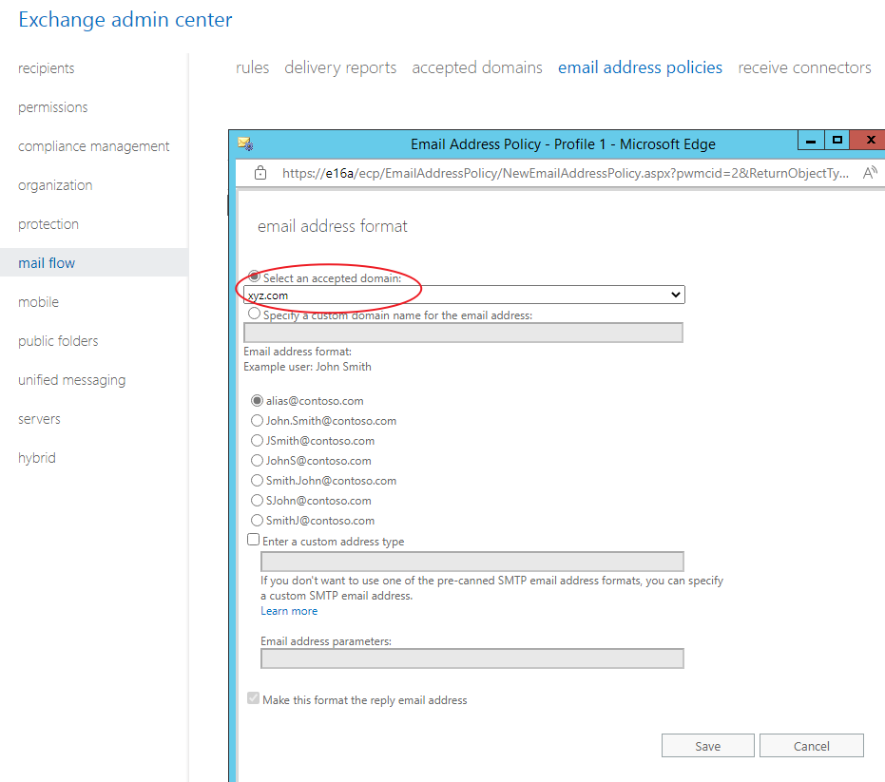Cancel the email address policy dialog
The height and width of the screenshot is (782, 885).
(812, 745)
